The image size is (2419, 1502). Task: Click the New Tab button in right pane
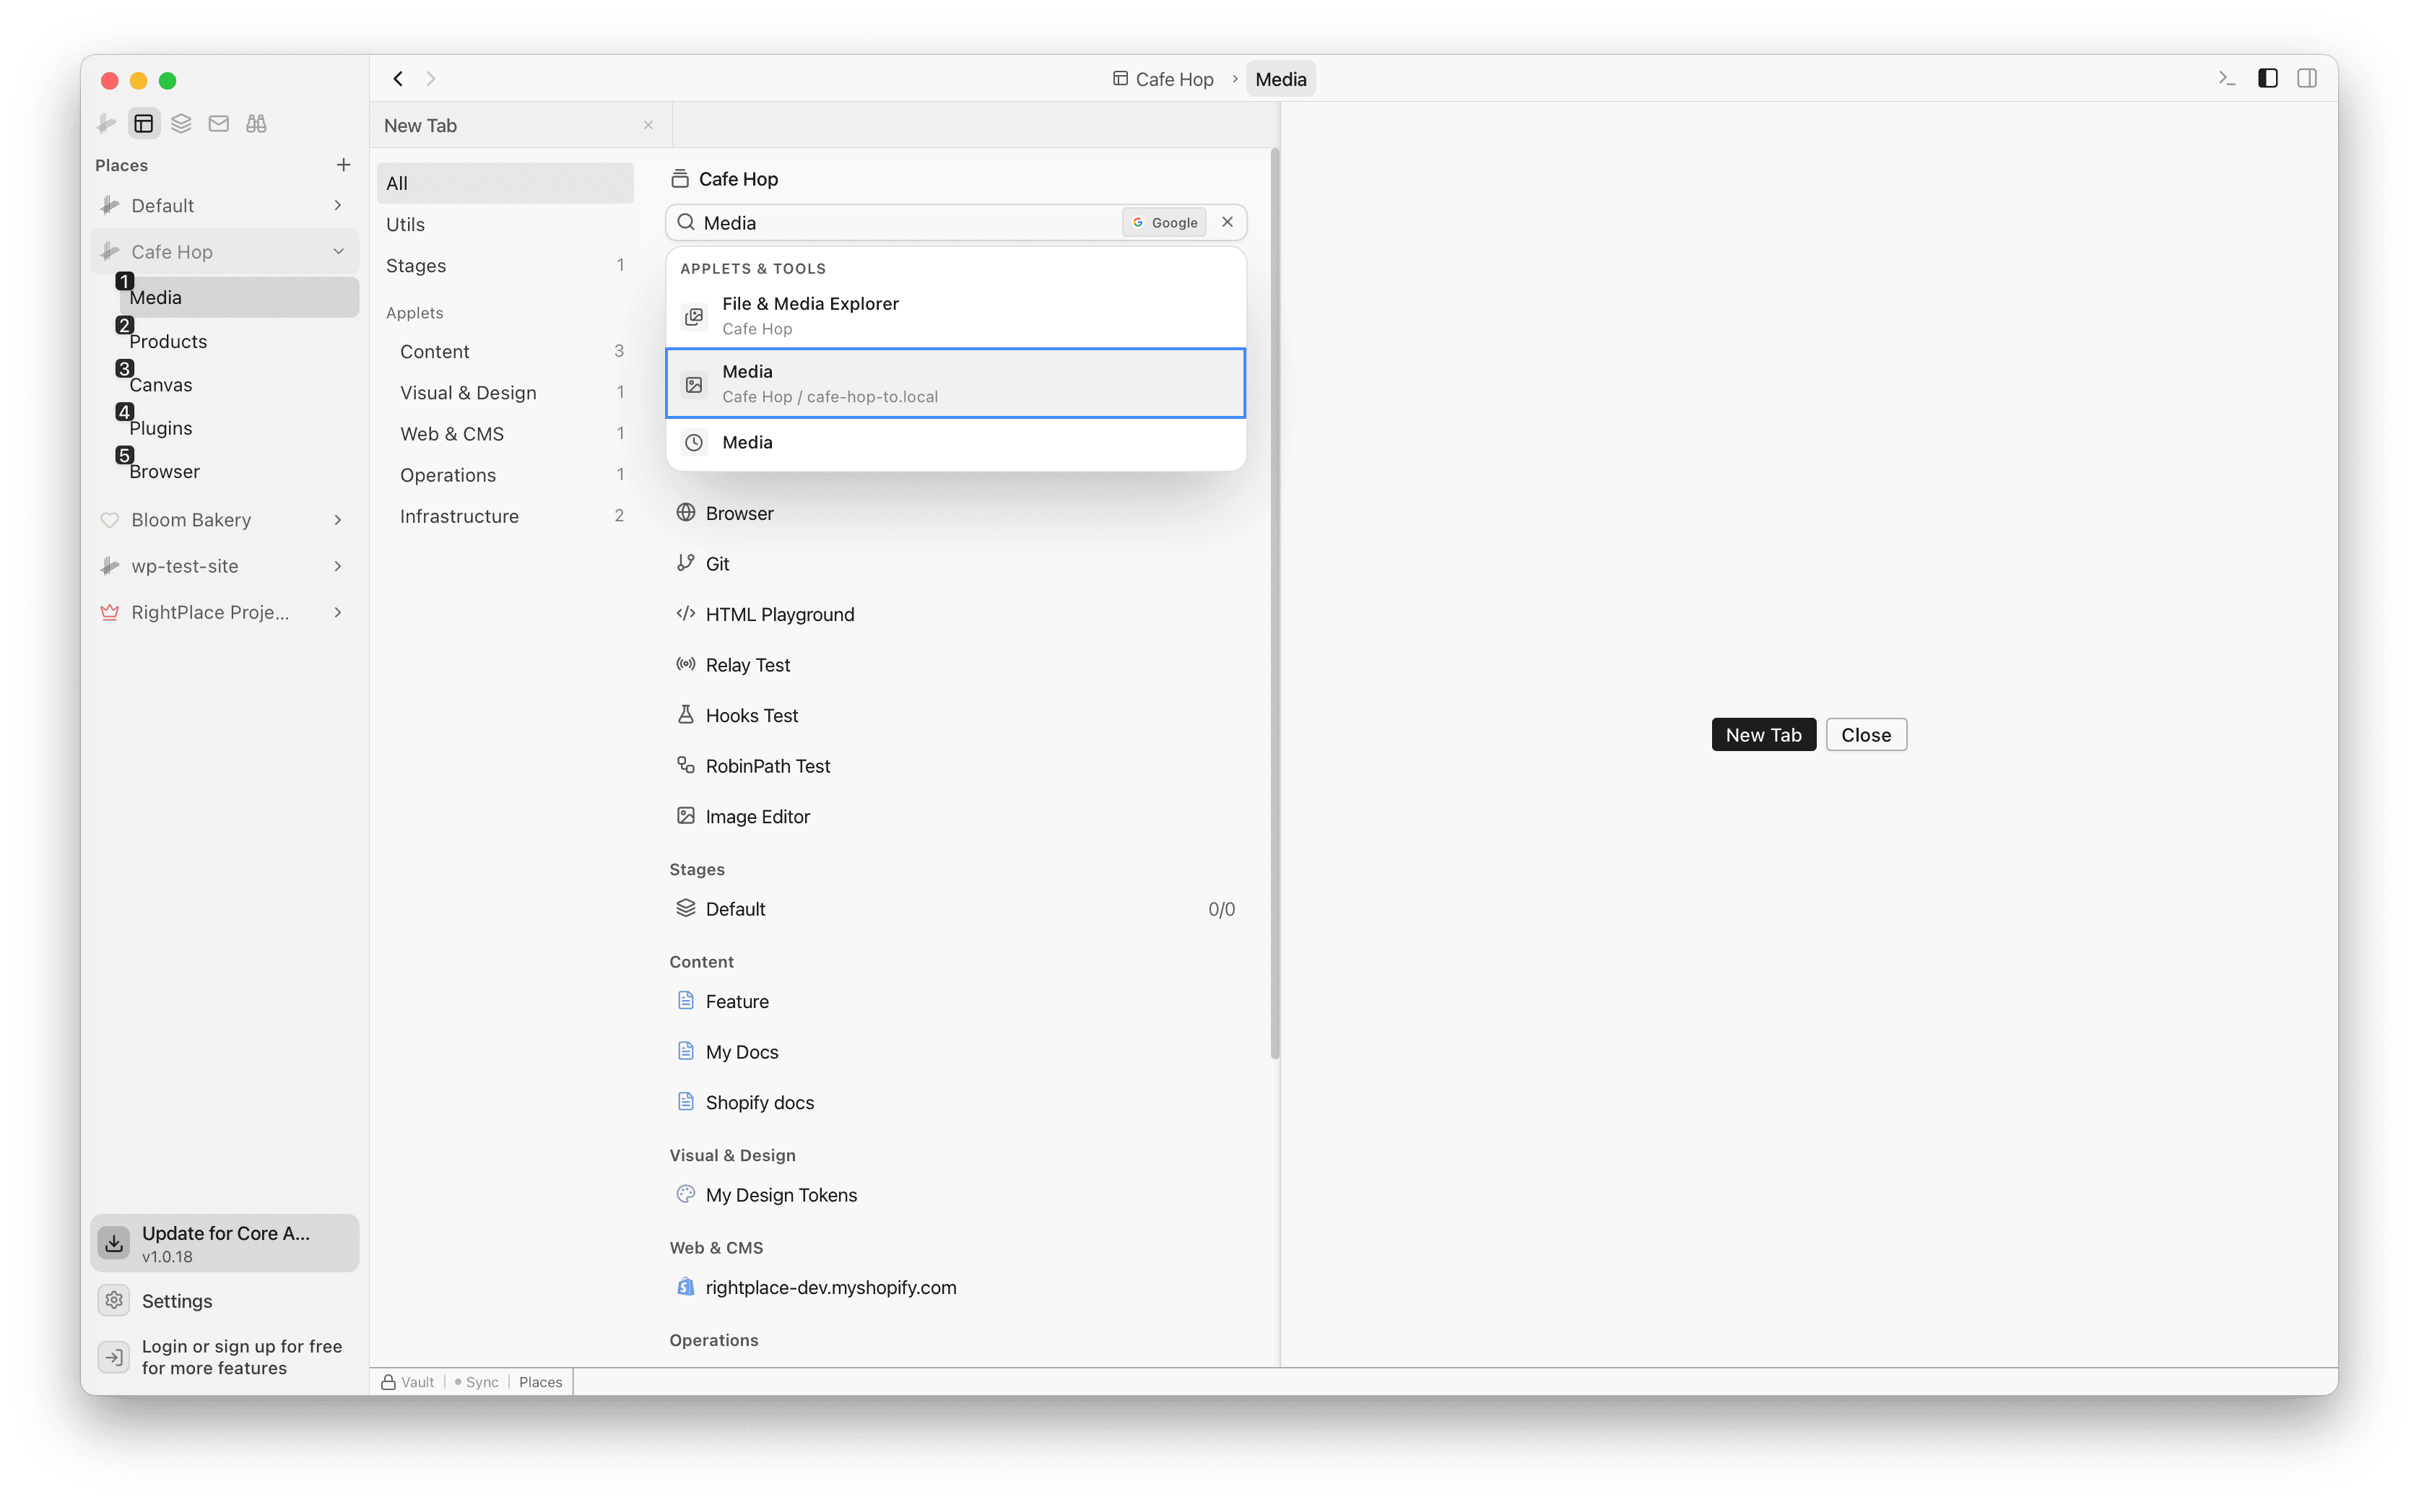(1763, 735)
